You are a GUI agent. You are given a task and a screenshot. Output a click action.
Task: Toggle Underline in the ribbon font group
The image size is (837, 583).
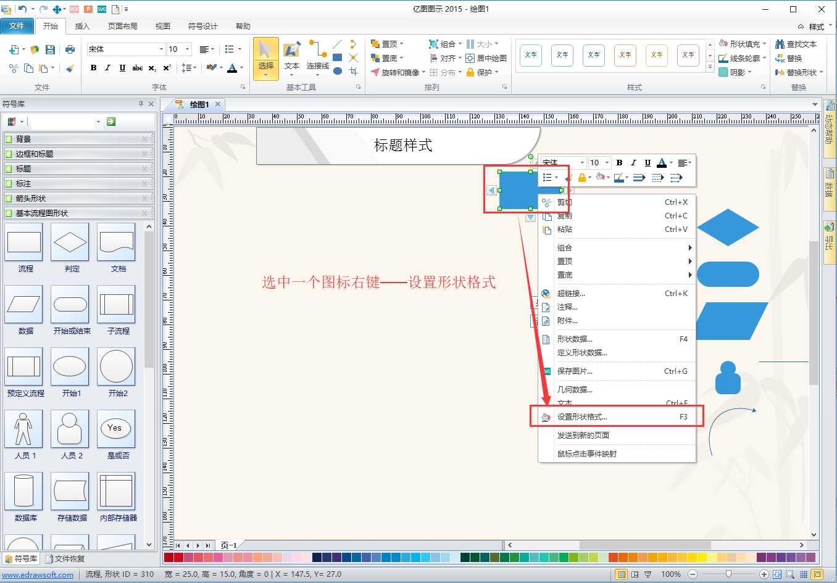click(x=122, y=68)
